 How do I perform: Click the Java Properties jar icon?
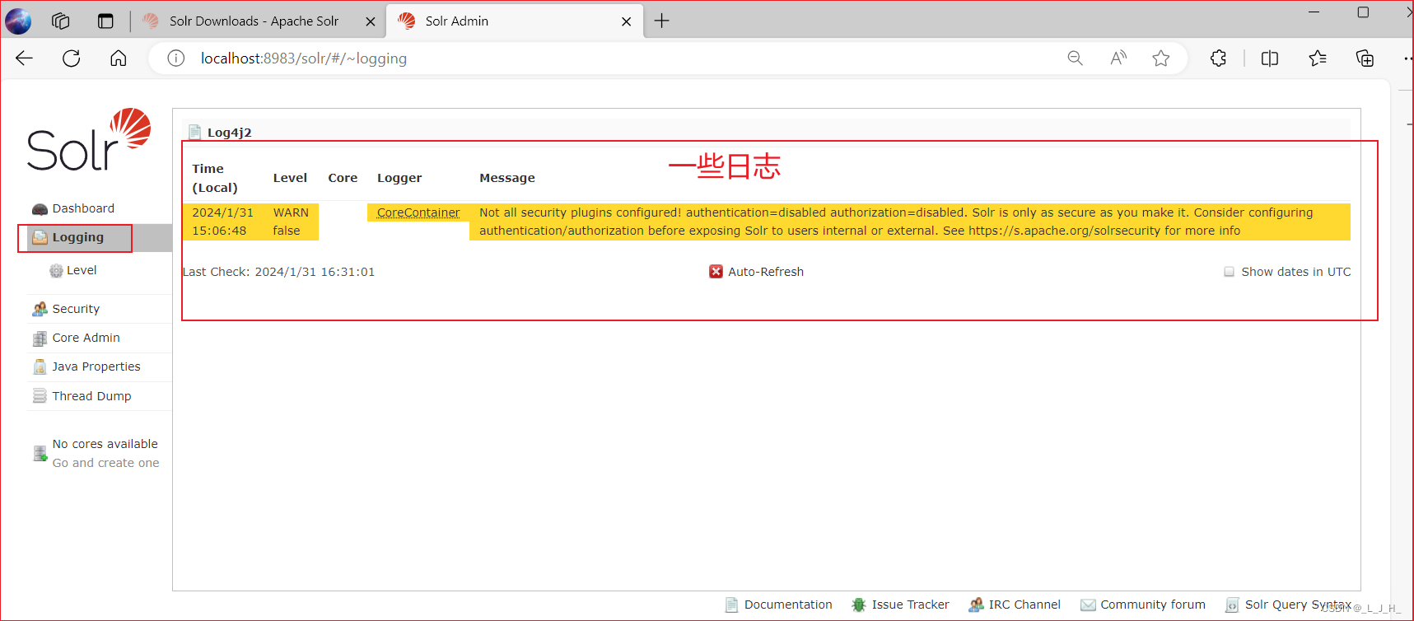pyautogui.click(x=40, y=367)
